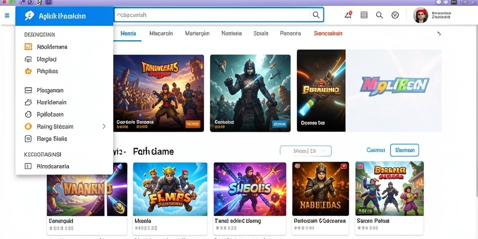Click the blue button on armored knight card
The width and height of the screenshot is (478, 239).
(279, 124)
